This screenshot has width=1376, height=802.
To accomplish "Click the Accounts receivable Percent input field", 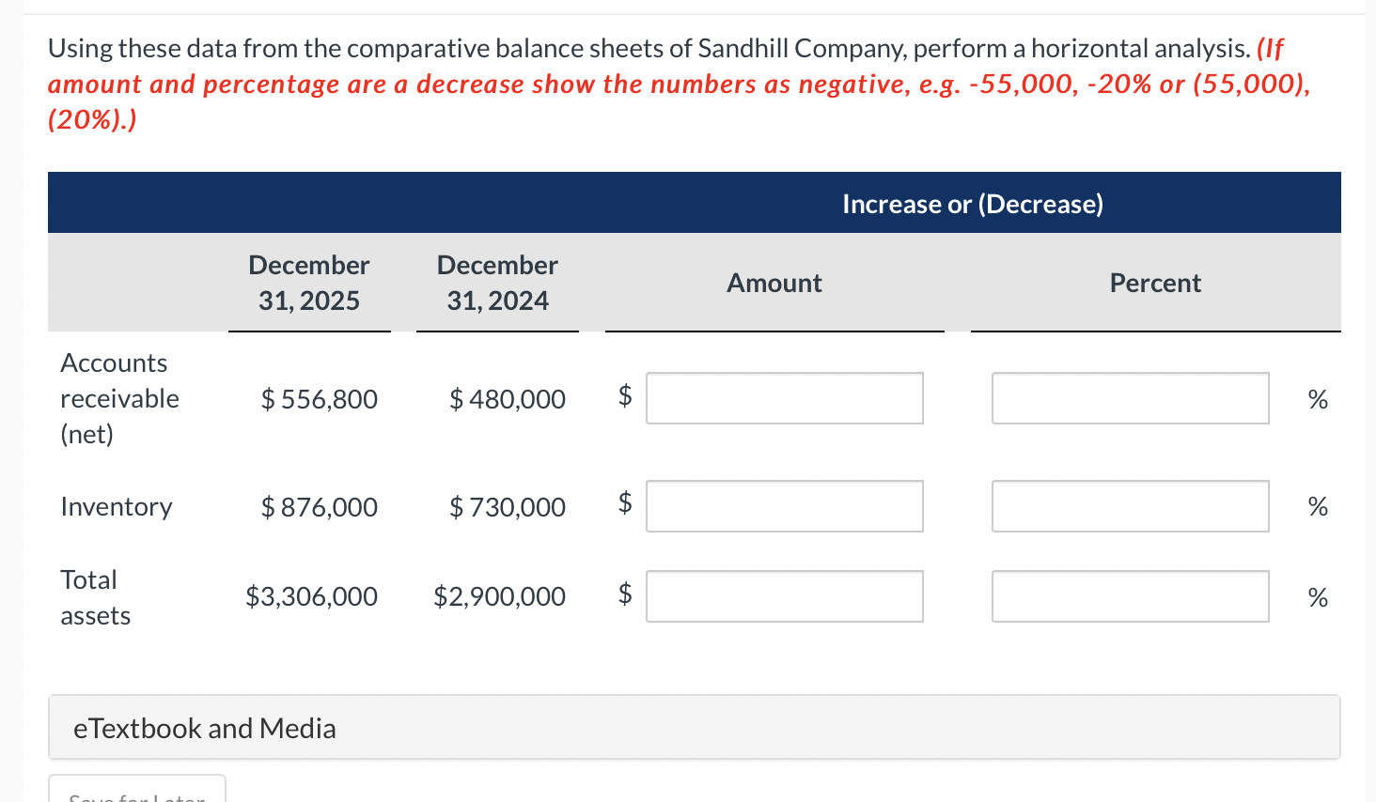I will click(x=1129, y=397).
